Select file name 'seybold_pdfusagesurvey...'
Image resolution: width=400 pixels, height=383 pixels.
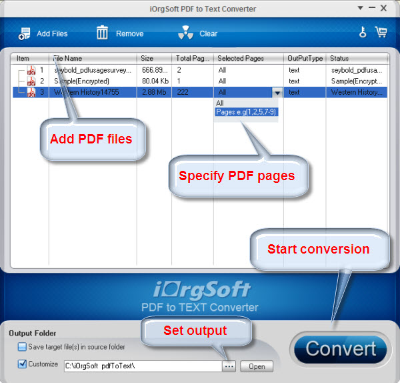pos(93,70)
